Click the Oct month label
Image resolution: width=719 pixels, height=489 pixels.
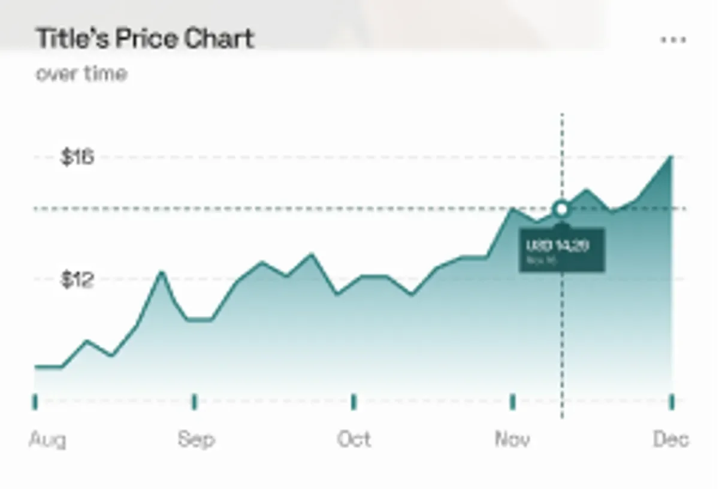tap(354, 439)
